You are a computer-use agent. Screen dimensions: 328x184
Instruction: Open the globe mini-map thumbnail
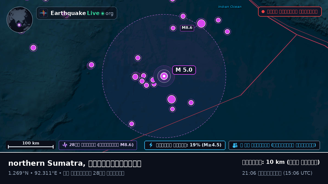(20, 20)
